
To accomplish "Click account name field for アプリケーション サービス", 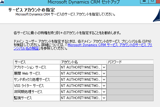I will [81, 67].
